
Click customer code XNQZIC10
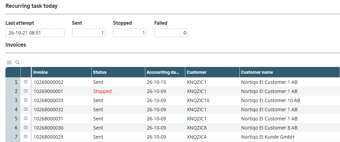click(198, 100)
